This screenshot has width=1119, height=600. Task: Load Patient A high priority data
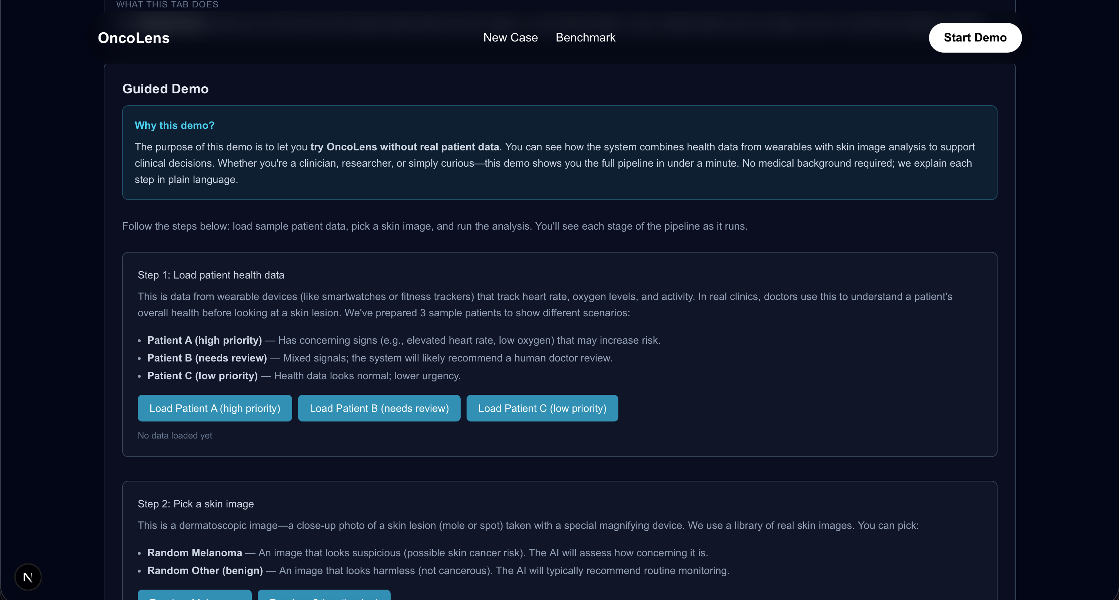coord(215,408)
